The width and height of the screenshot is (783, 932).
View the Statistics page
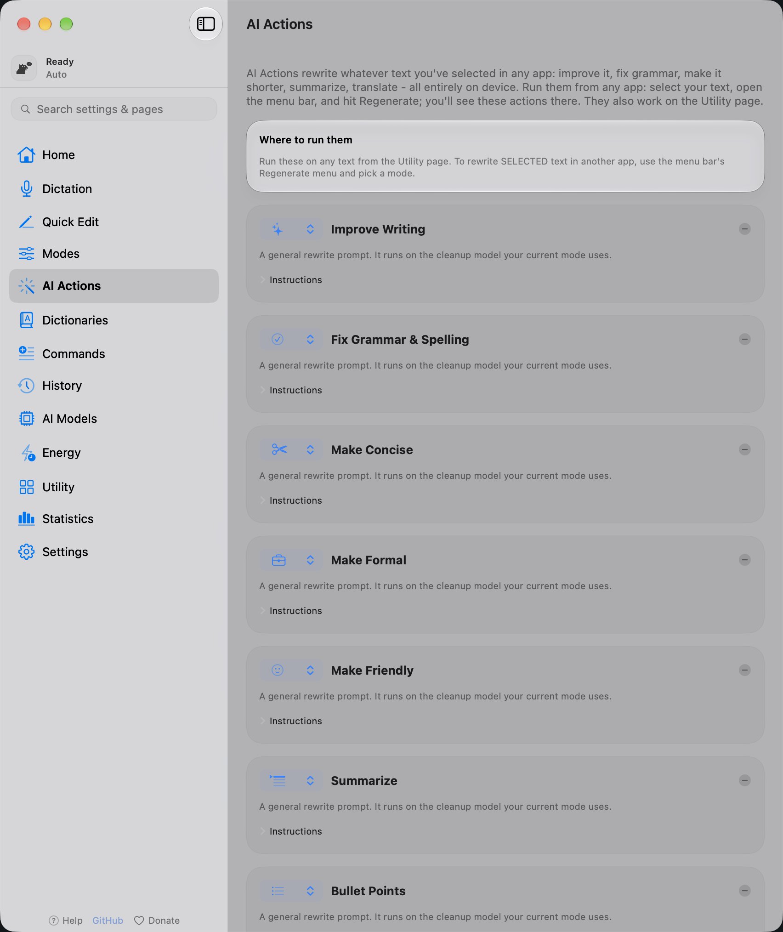tap(113, 519)
